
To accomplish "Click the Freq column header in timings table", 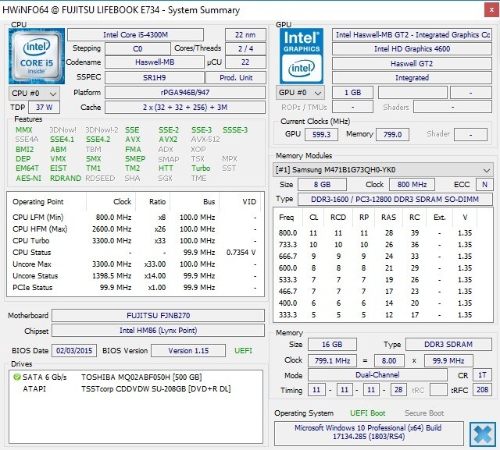I will click(287, 218).
